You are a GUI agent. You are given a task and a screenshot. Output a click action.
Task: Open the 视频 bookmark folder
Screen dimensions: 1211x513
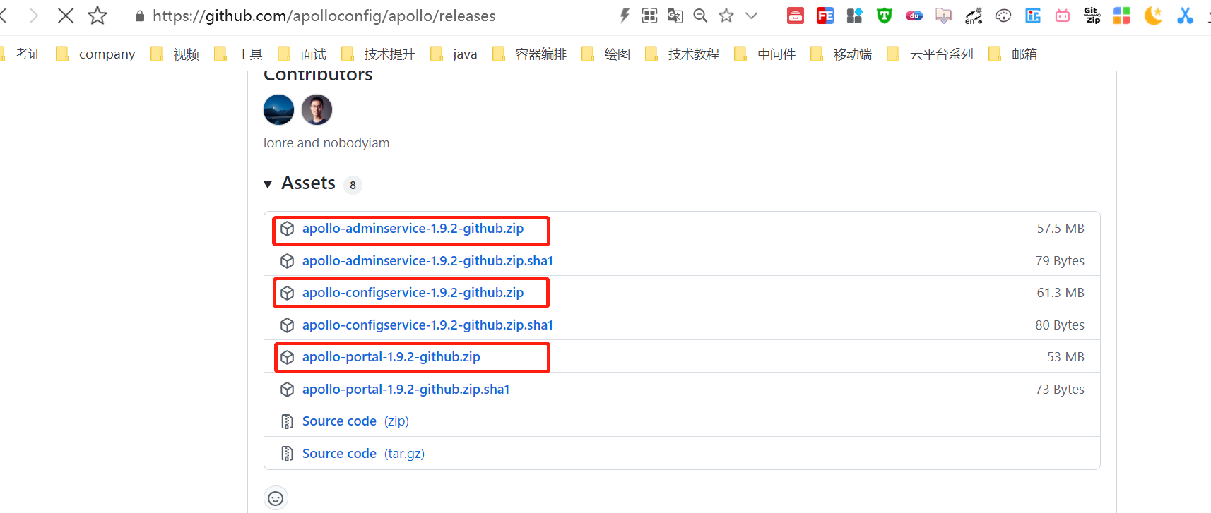point(175,54)
